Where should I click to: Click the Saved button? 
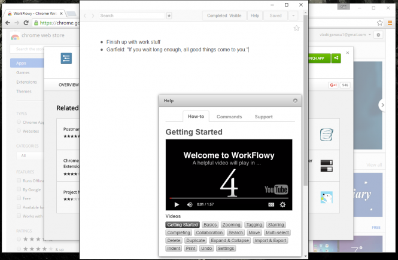tap(275, 16)
